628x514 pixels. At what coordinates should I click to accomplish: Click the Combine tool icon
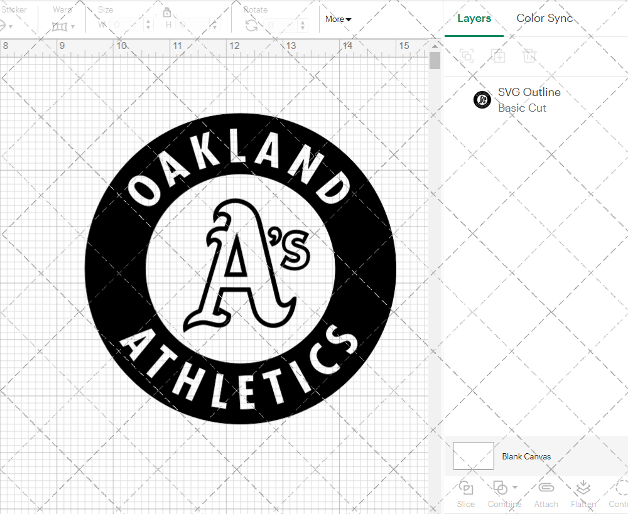click(x=500, y=488)
